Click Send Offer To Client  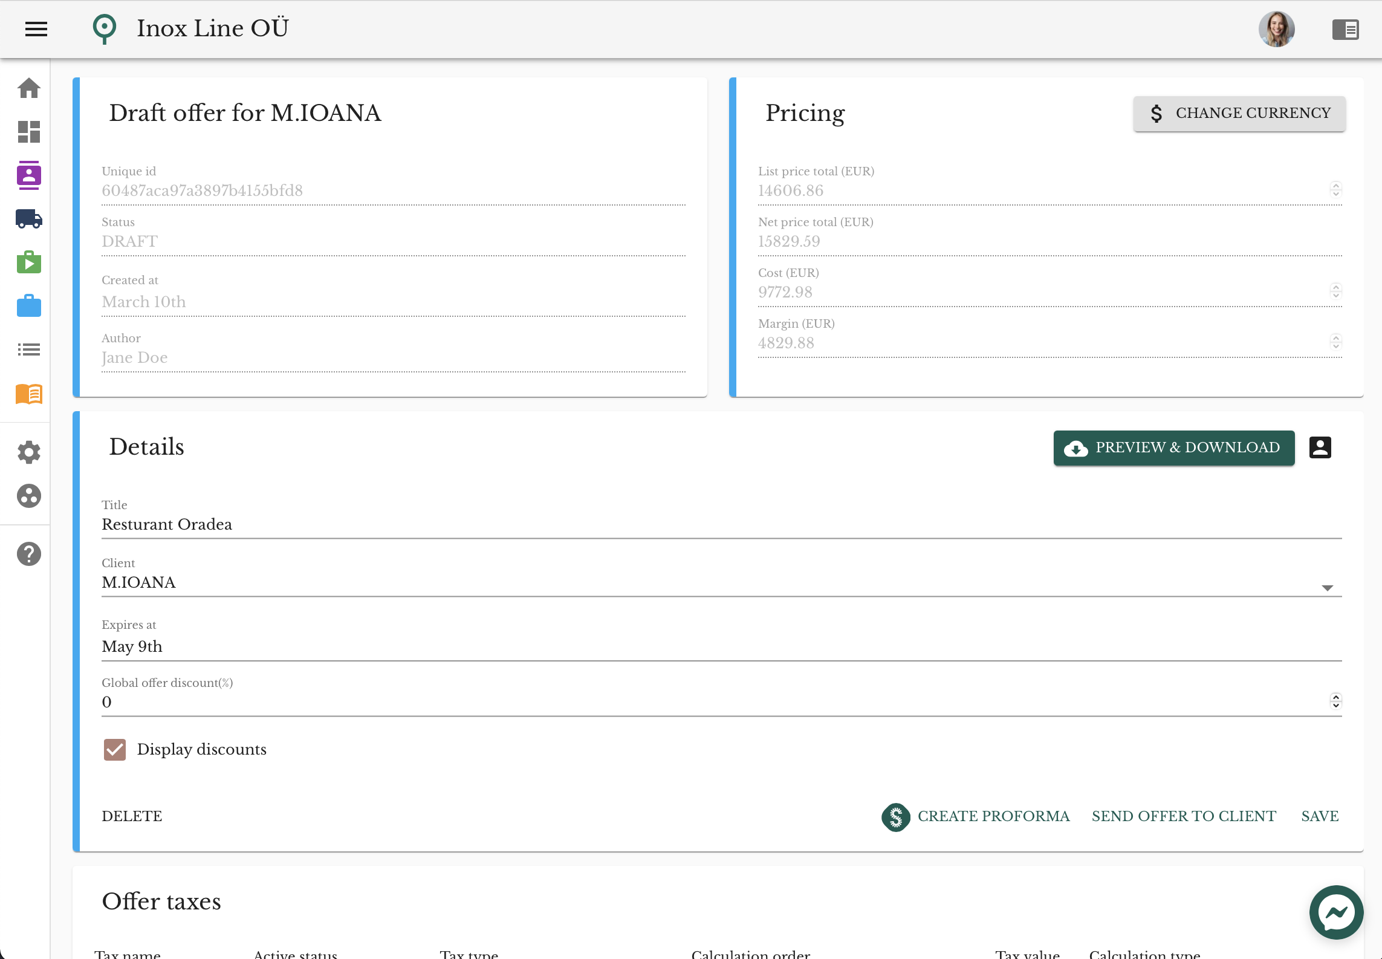(x=1183, y=816)
